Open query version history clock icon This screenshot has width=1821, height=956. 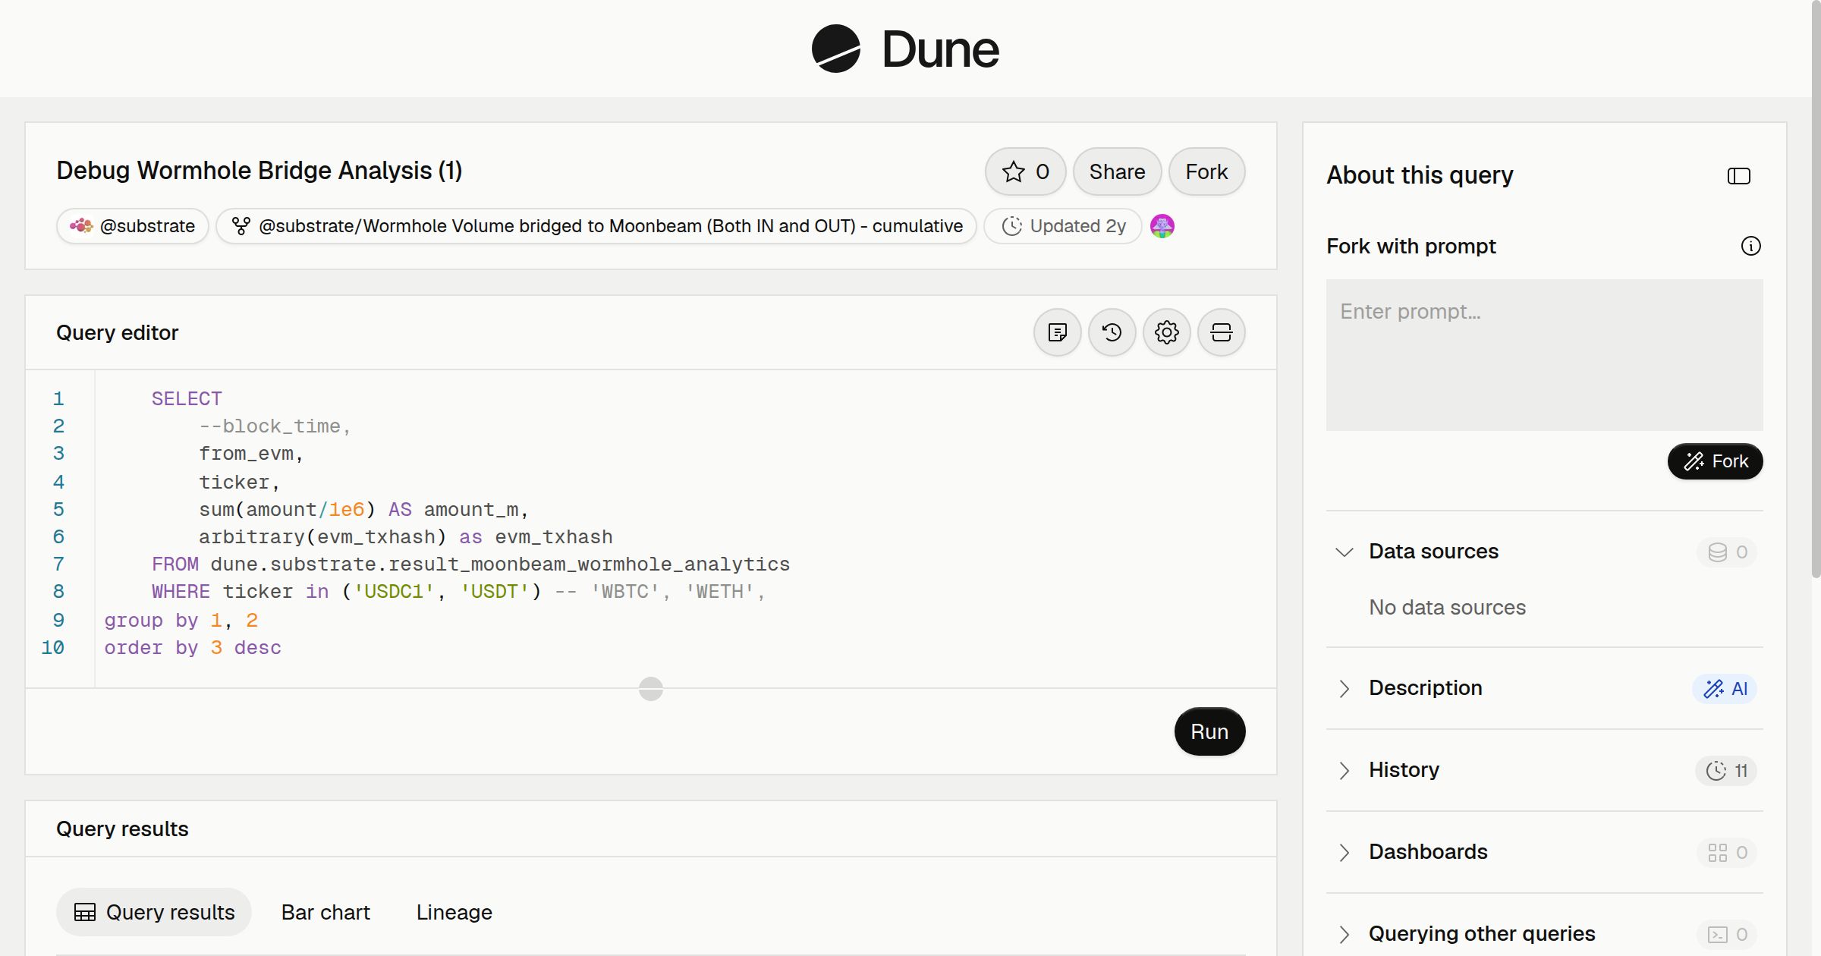(x=1112, y=332)
